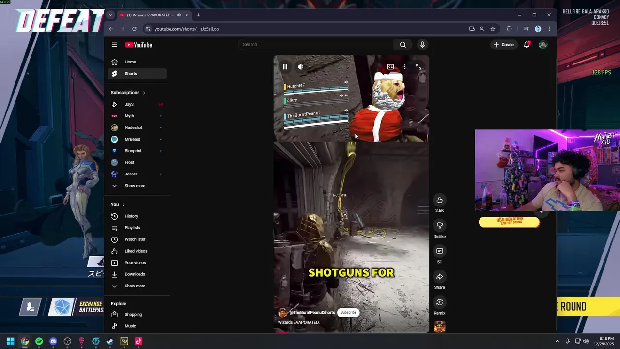The height and width of the screenshot is (349, 620).
Task: Click the Create button
Action: click(504, 45)
